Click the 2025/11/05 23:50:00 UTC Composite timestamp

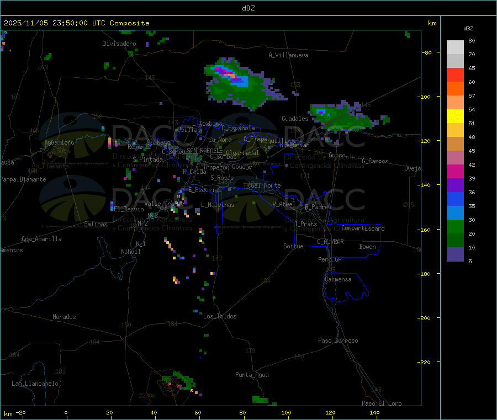tap(76, 23)
